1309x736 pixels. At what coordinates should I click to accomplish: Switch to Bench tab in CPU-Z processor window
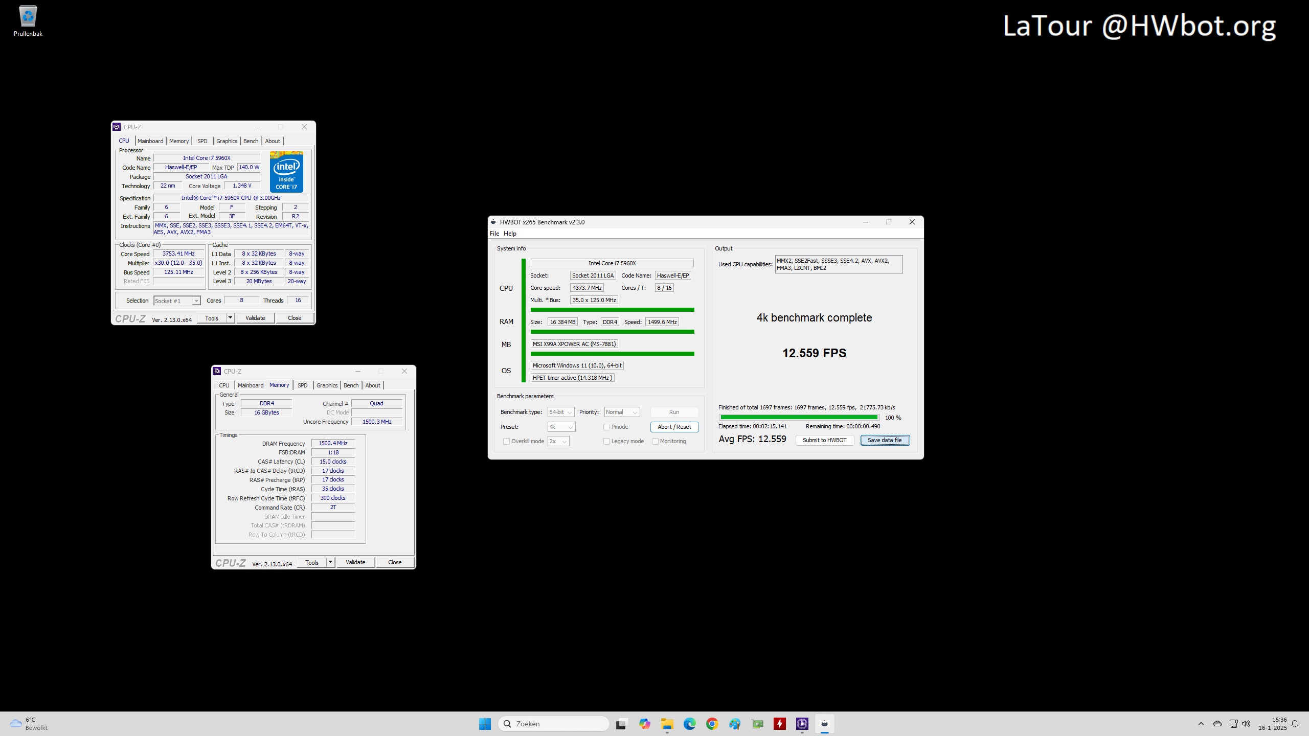(251, 141)
